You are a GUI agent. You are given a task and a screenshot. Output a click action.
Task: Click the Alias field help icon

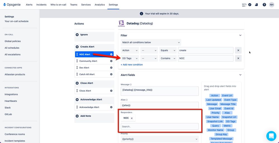[x=127, y=100]
